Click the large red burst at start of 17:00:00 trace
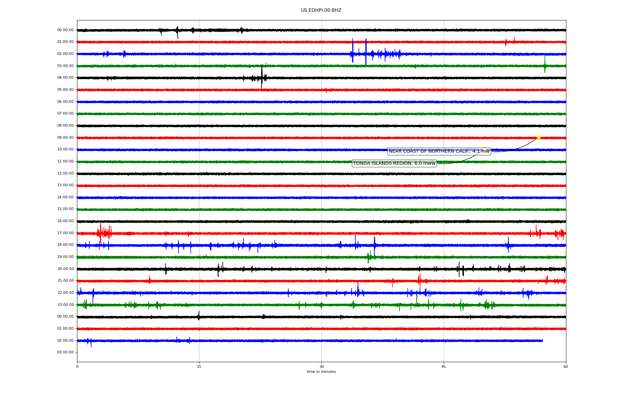The height and width of the screenshot is (402, 643). pyautogui.click(x=104, y=232)
